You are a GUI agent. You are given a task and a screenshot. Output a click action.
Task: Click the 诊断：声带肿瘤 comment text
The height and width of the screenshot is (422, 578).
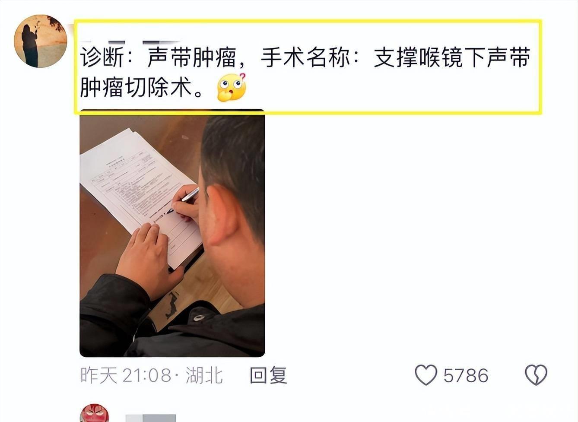coord(158,57)
